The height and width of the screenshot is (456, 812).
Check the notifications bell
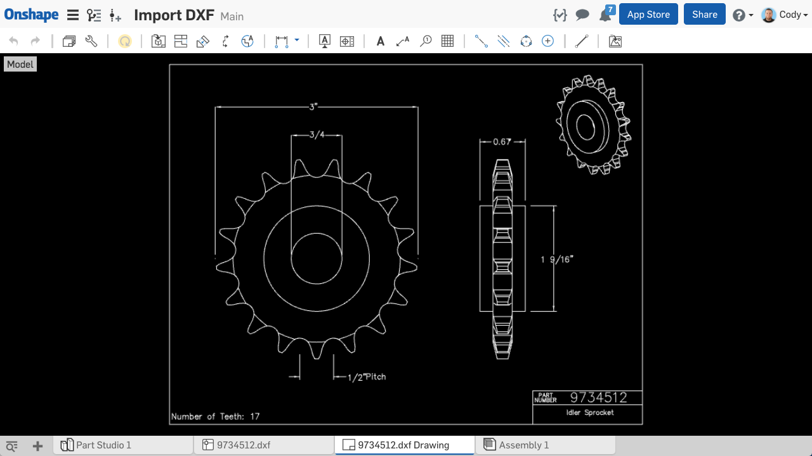pyautogui.click(x=604, y=15)
